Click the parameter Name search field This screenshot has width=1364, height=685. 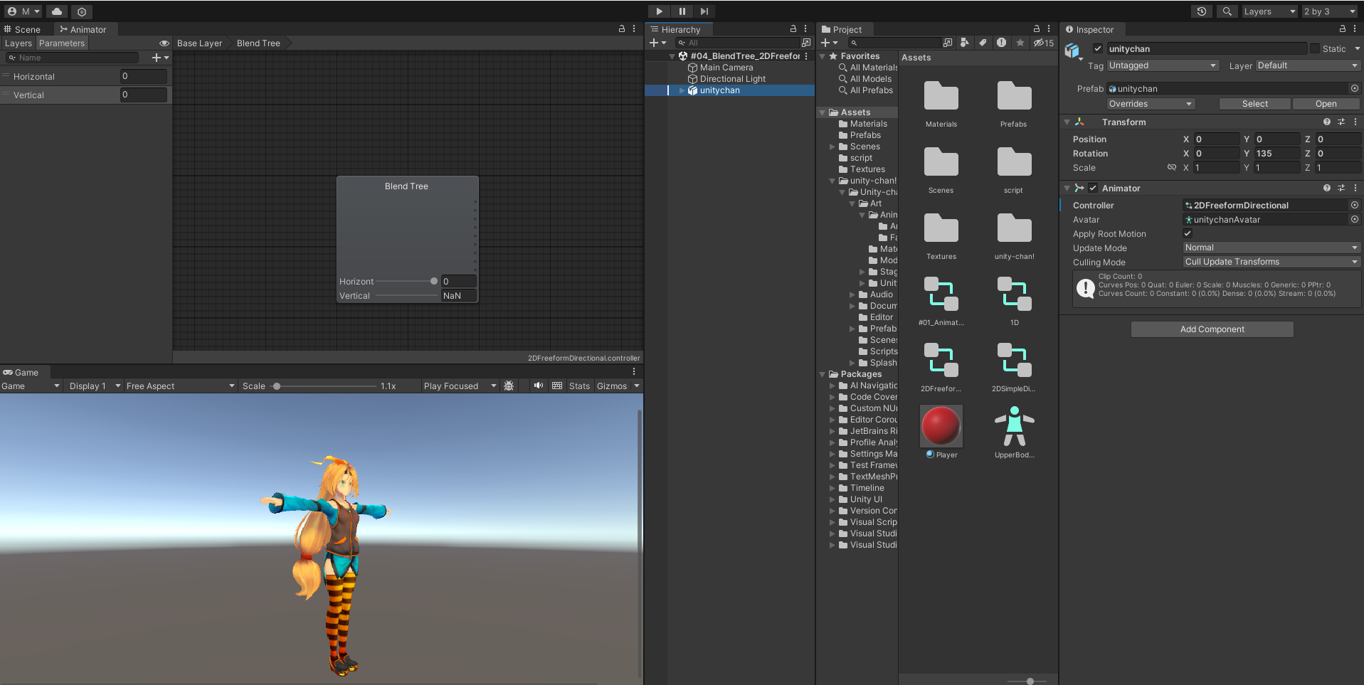tap(71, 58)
